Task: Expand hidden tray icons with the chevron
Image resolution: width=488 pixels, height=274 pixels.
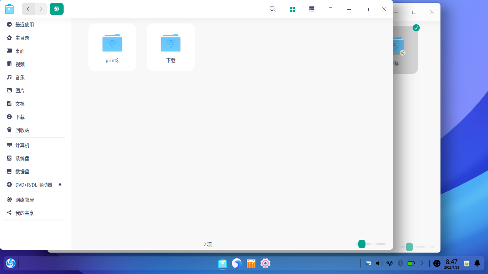Action: click(x=422, y=263)
